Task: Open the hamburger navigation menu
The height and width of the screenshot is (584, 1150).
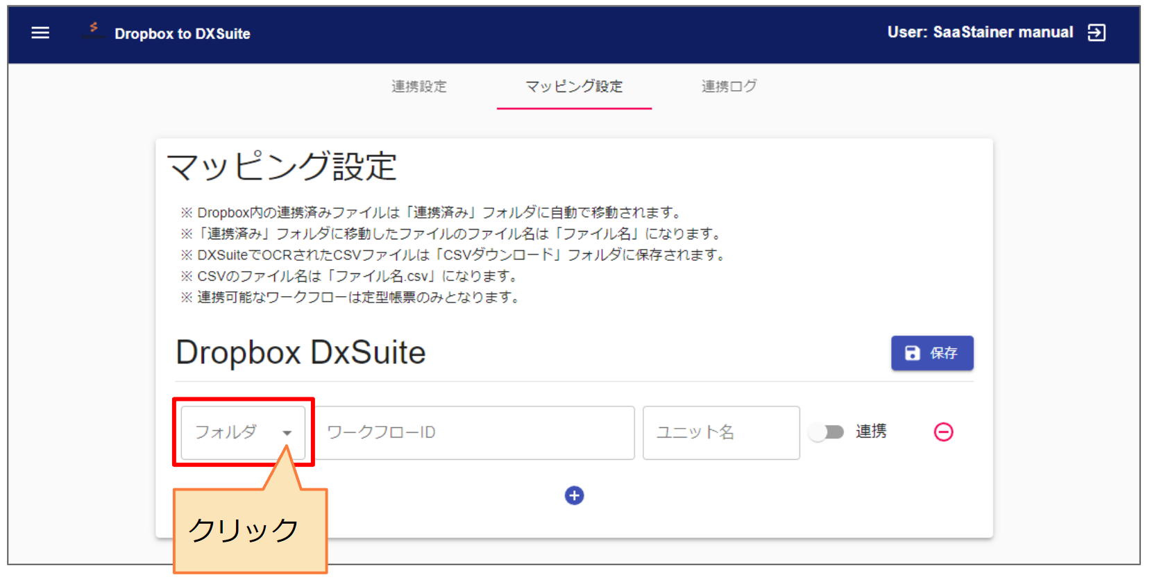Action: (x=40, y=33)
